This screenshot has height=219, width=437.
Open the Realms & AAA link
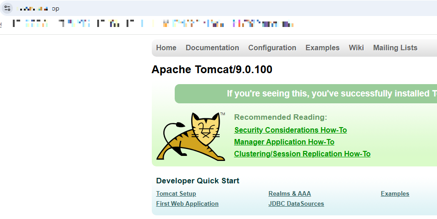click(289, 193)
